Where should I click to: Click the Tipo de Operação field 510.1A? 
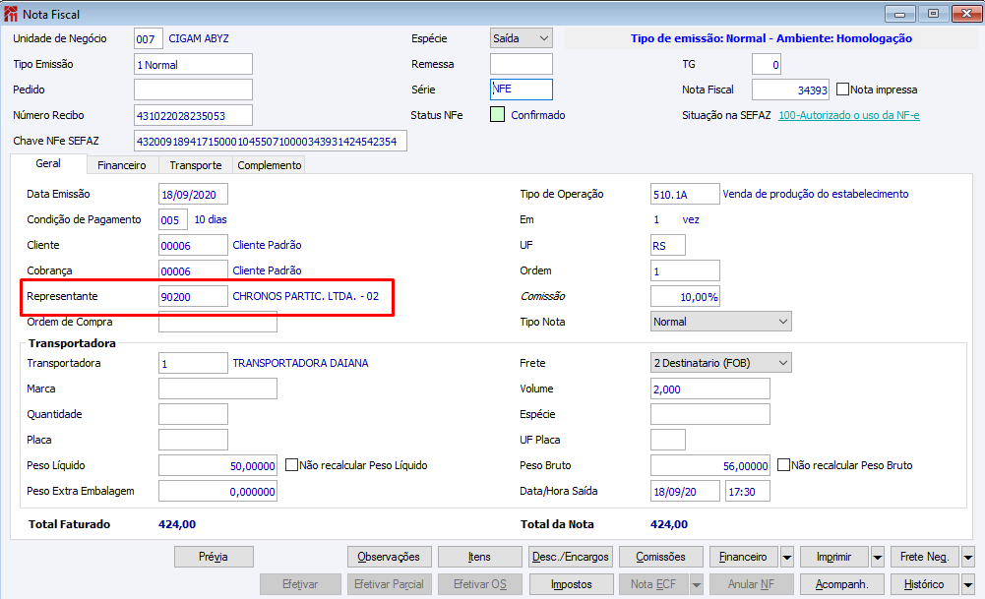(685, 194)
